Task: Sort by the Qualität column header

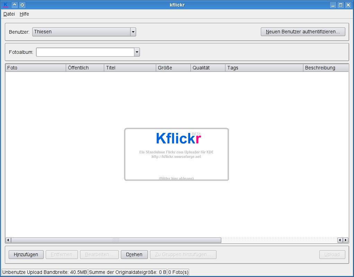Action: (x=208, y=68)
